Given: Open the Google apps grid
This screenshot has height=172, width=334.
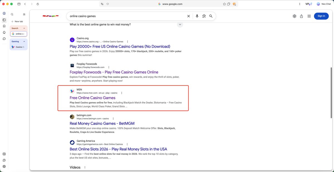Looking at the screenshot, I should (309, 16).
